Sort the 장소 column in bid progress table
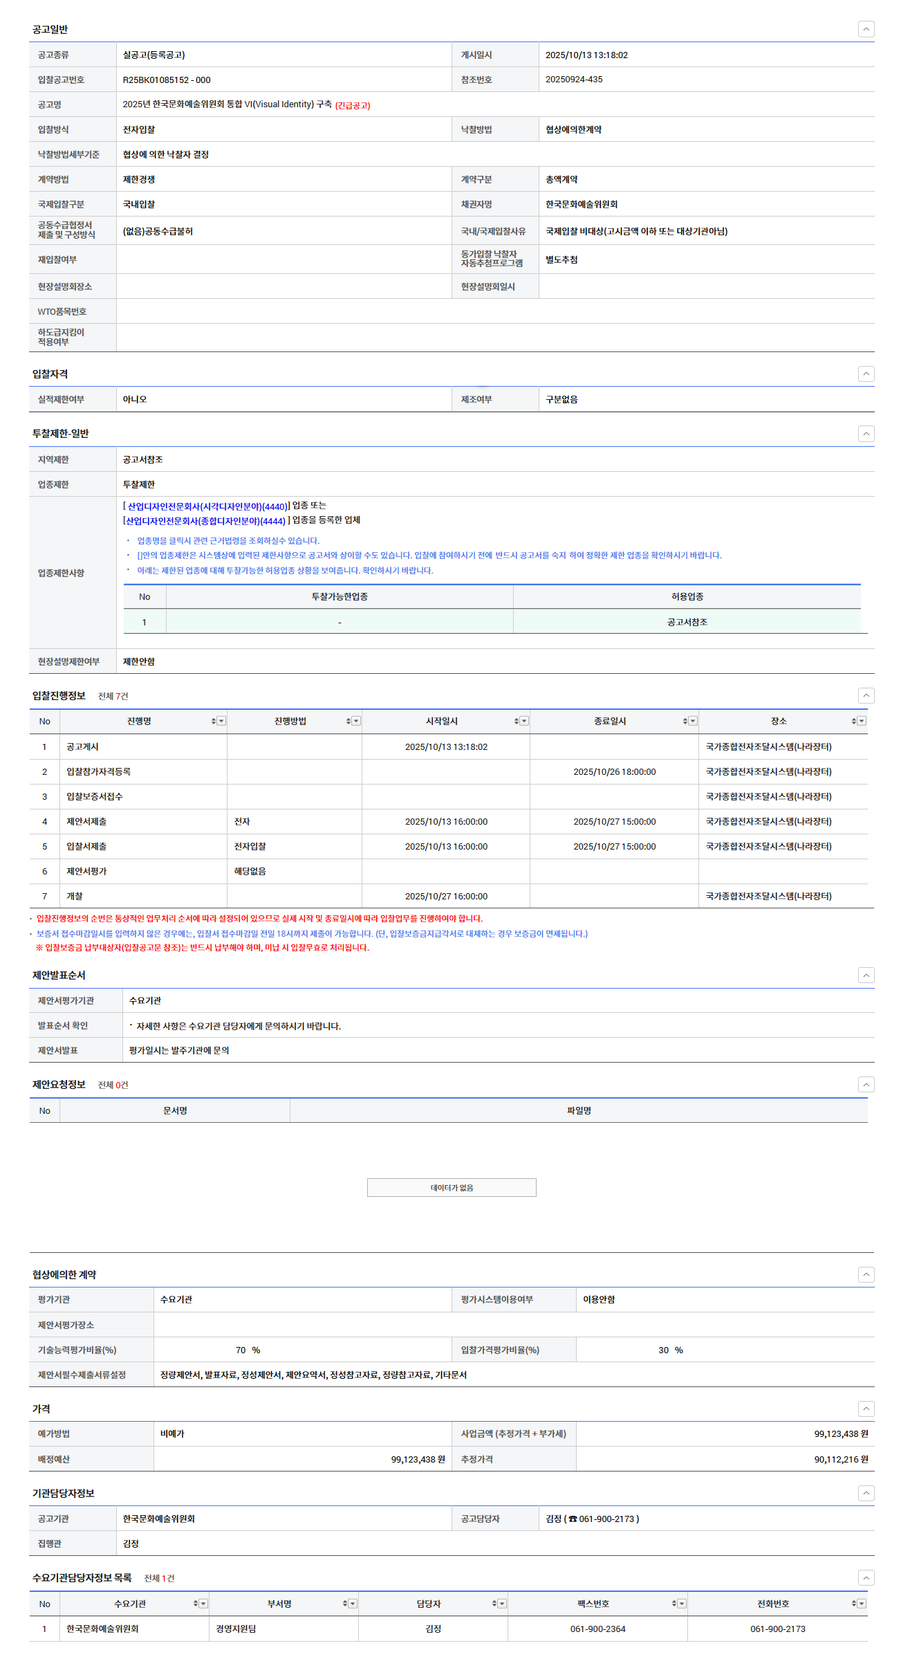This screenshot has width=910, height=1677. point(853,722)
